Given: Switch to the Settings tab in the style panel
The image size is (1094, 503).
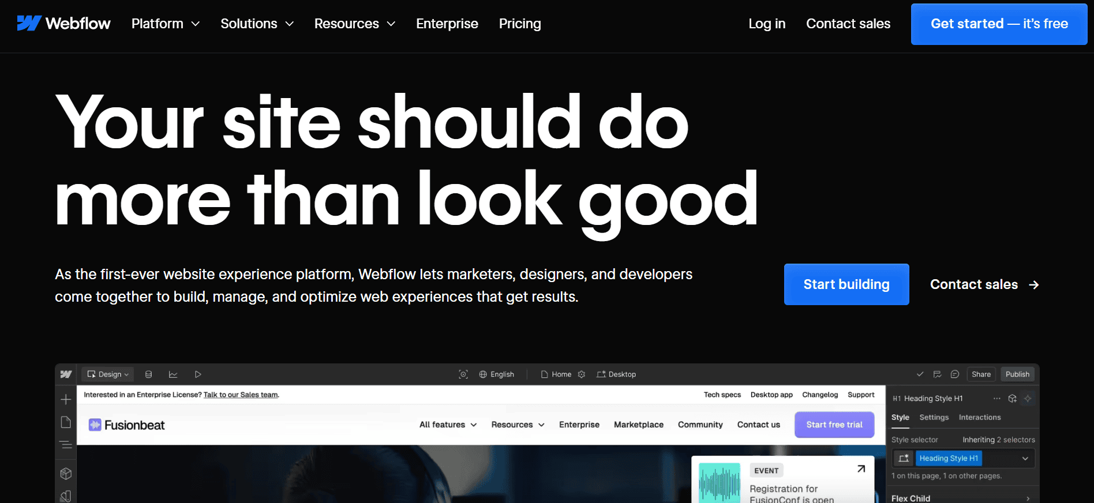Looking at the screenshot, I should (x=934, y=417).
